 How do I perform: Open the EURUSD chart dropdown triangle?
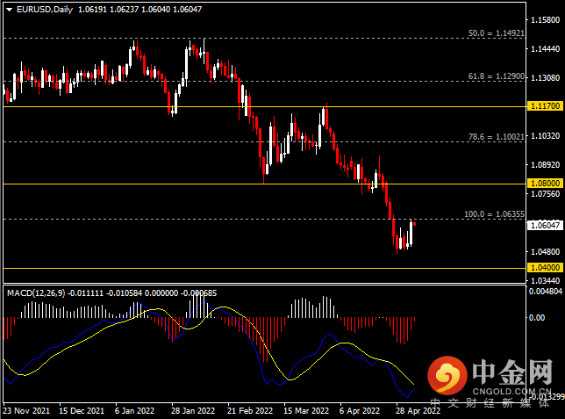coord(10,10)
